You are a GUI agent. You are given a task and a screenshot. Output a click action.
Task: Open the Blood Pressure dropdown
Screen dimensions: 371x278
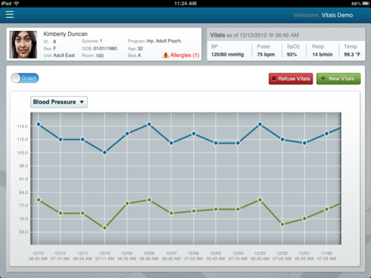click(59, 102)
